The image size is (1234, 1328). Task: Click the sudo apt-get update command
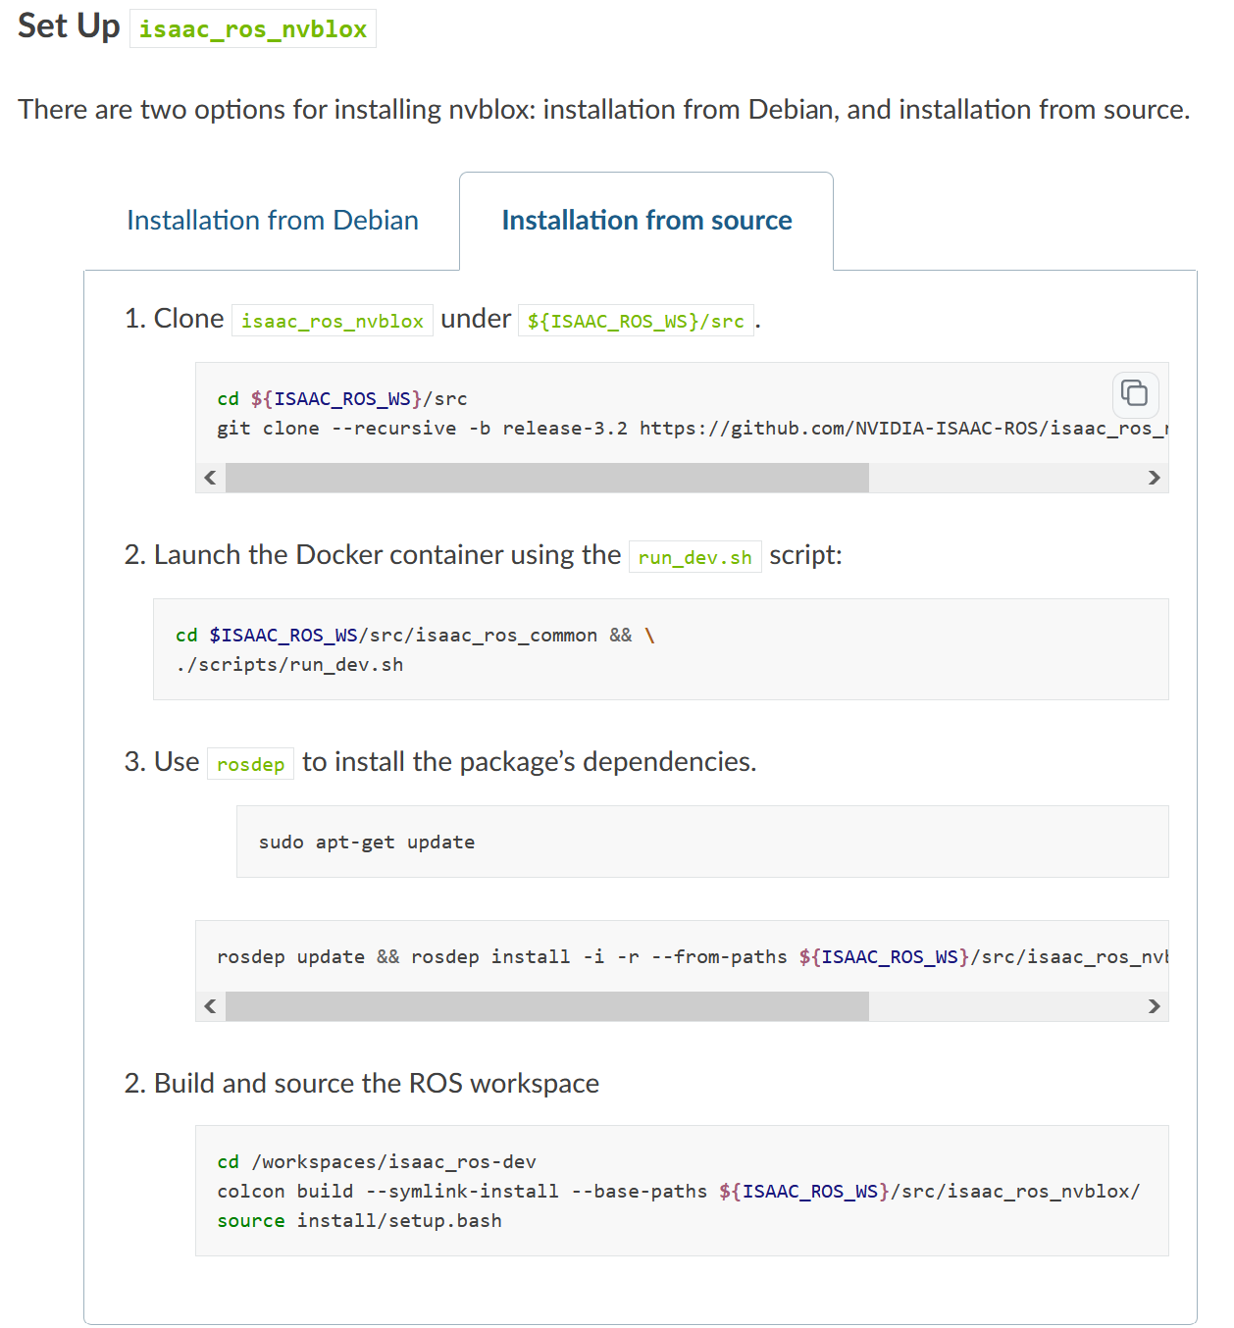pyautogui.click(x=366, y=843)
